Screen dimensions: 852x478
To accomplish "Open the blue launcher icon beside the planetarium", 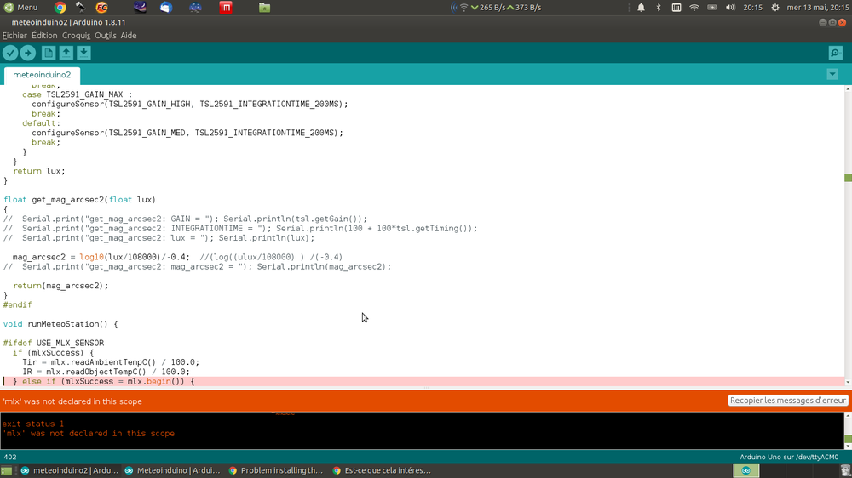I will coord(166,7).
